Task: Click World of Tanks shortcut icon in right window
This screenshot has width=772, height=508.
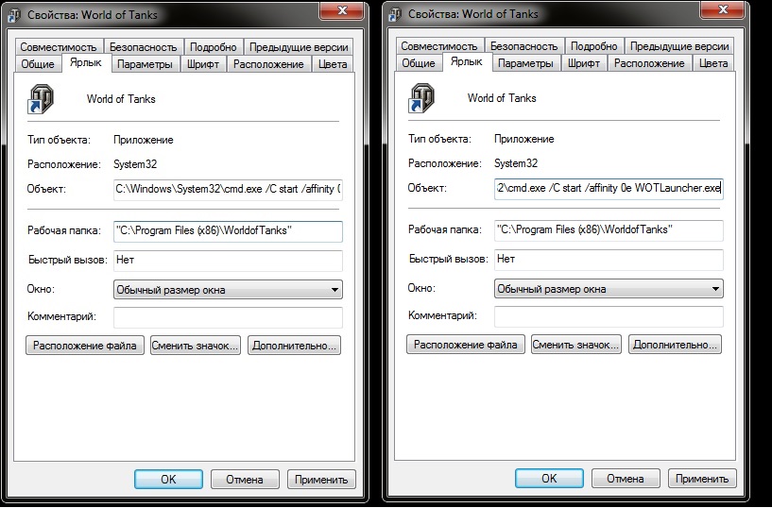Action: [x=421, y=98]
